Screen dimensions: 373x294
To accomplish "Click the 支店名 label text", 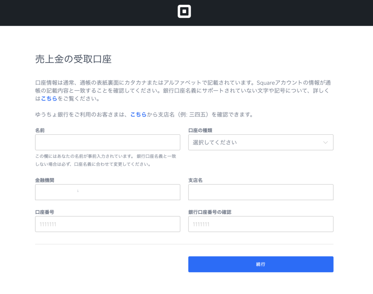I will pos(195,180).
